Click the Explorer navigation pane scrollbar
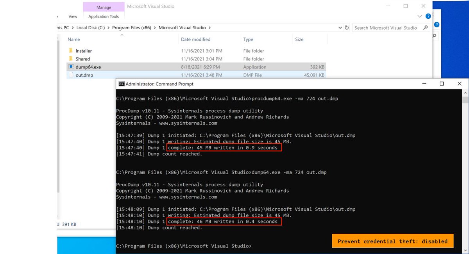 click(x=59, y=117)
